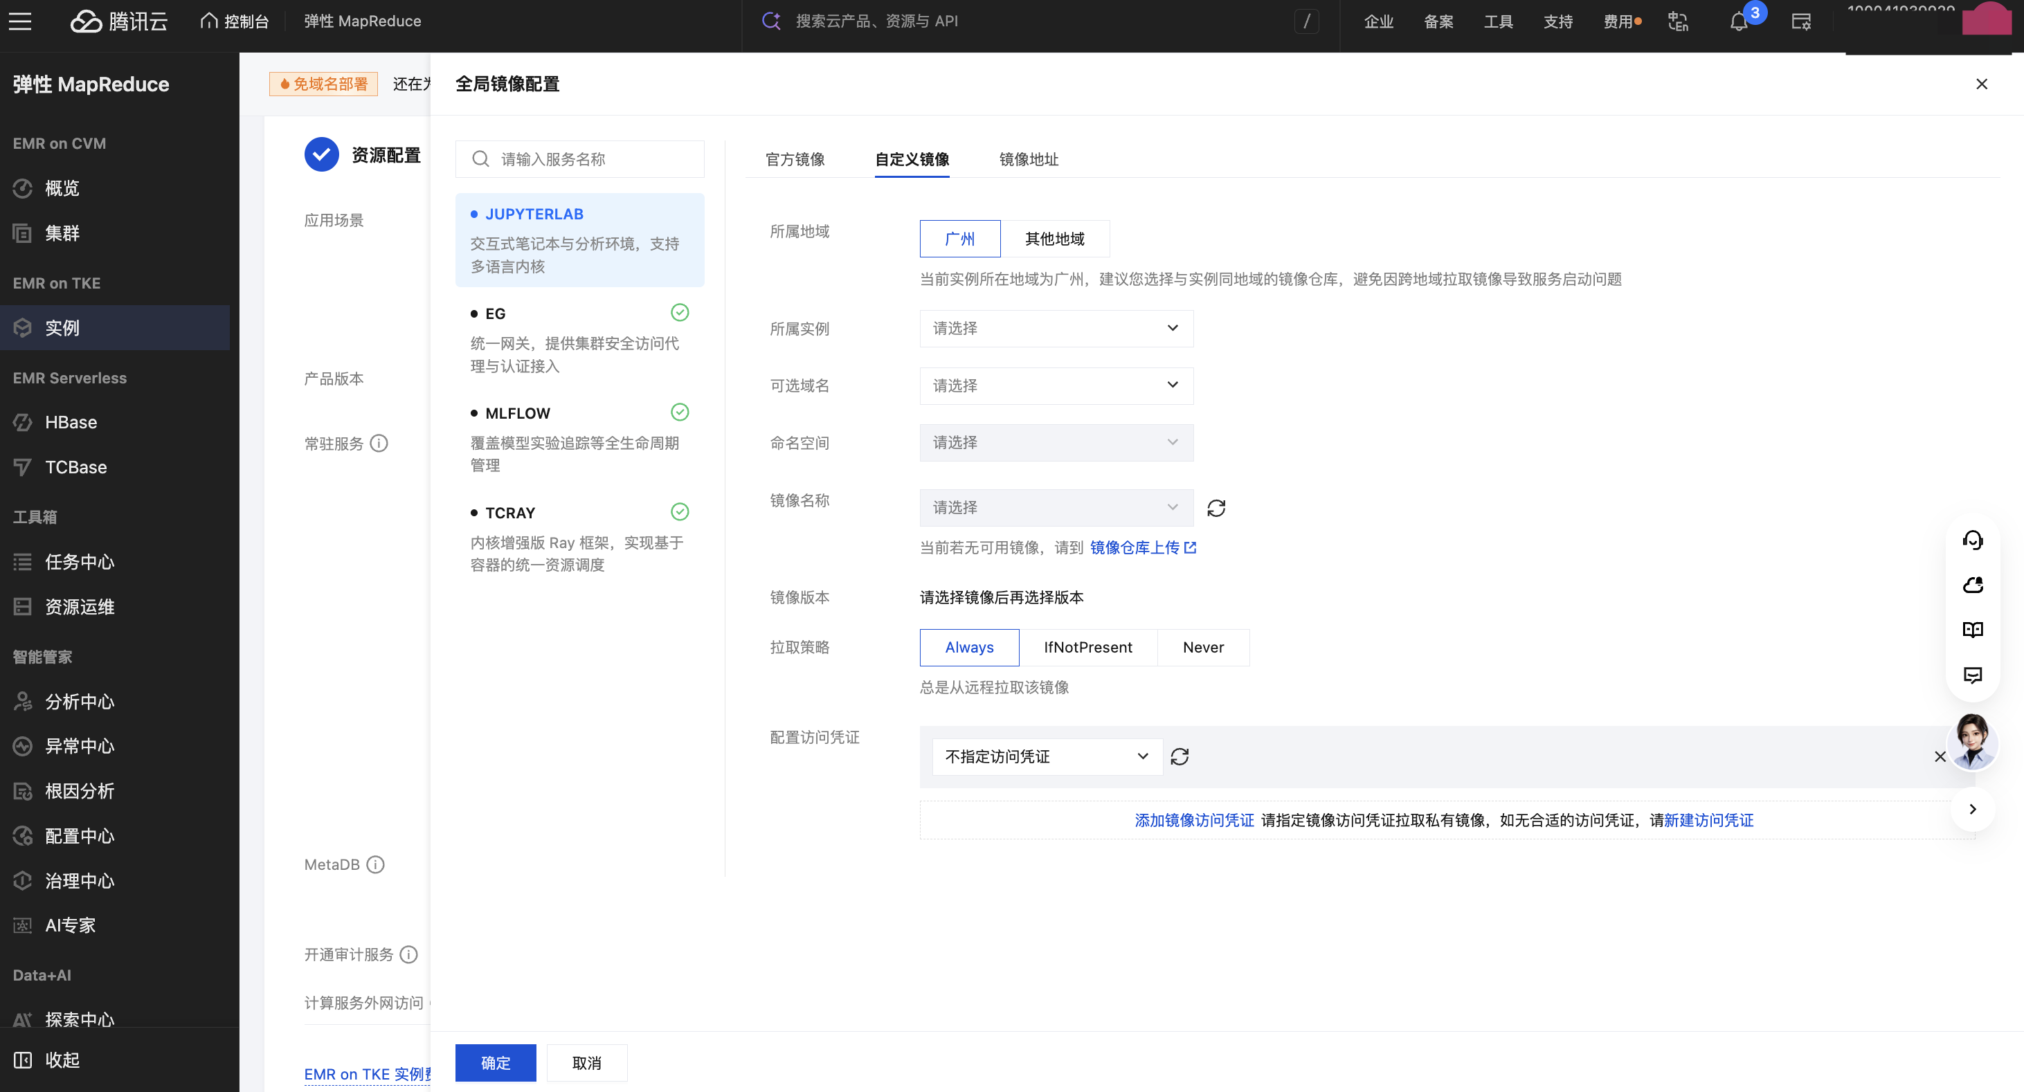The height and width of the screenshot is (1092, 2024).
Task: Close the global image configuration panel
Action: [x=1981, y=84]
